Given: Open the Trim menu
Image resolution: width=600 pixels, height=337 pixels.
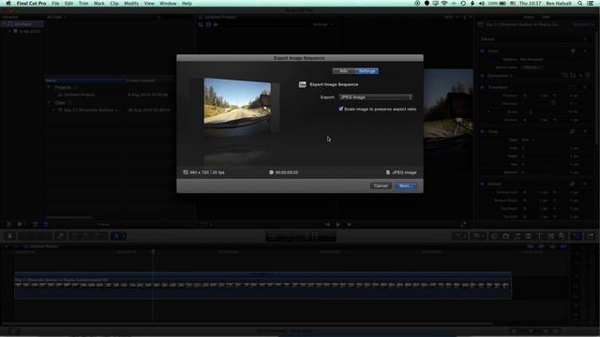Looking at the screenshot, I should point(83,3).
